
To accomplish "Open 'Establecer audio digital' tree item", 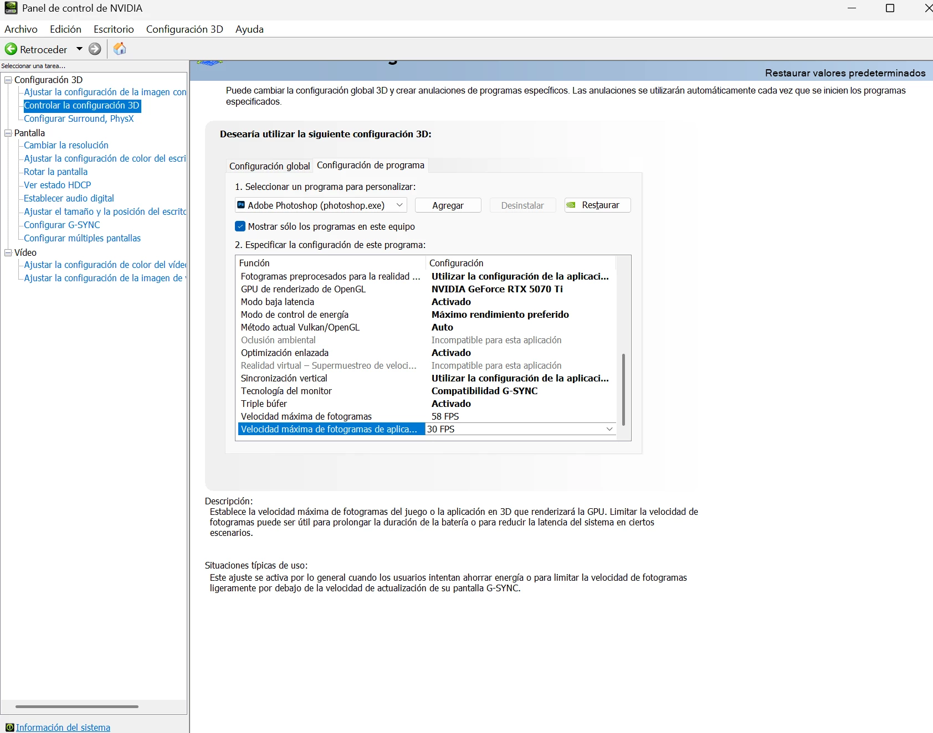I will tap(69, 198).
